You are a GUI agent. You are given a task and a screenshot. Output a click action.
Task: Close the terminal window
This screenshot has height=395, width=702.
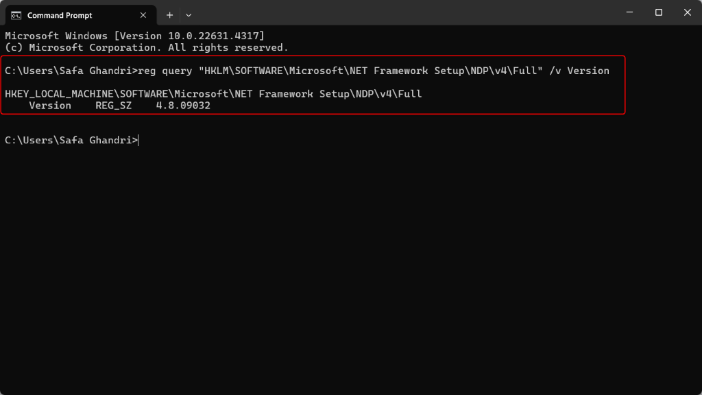[x=687, y=12]
